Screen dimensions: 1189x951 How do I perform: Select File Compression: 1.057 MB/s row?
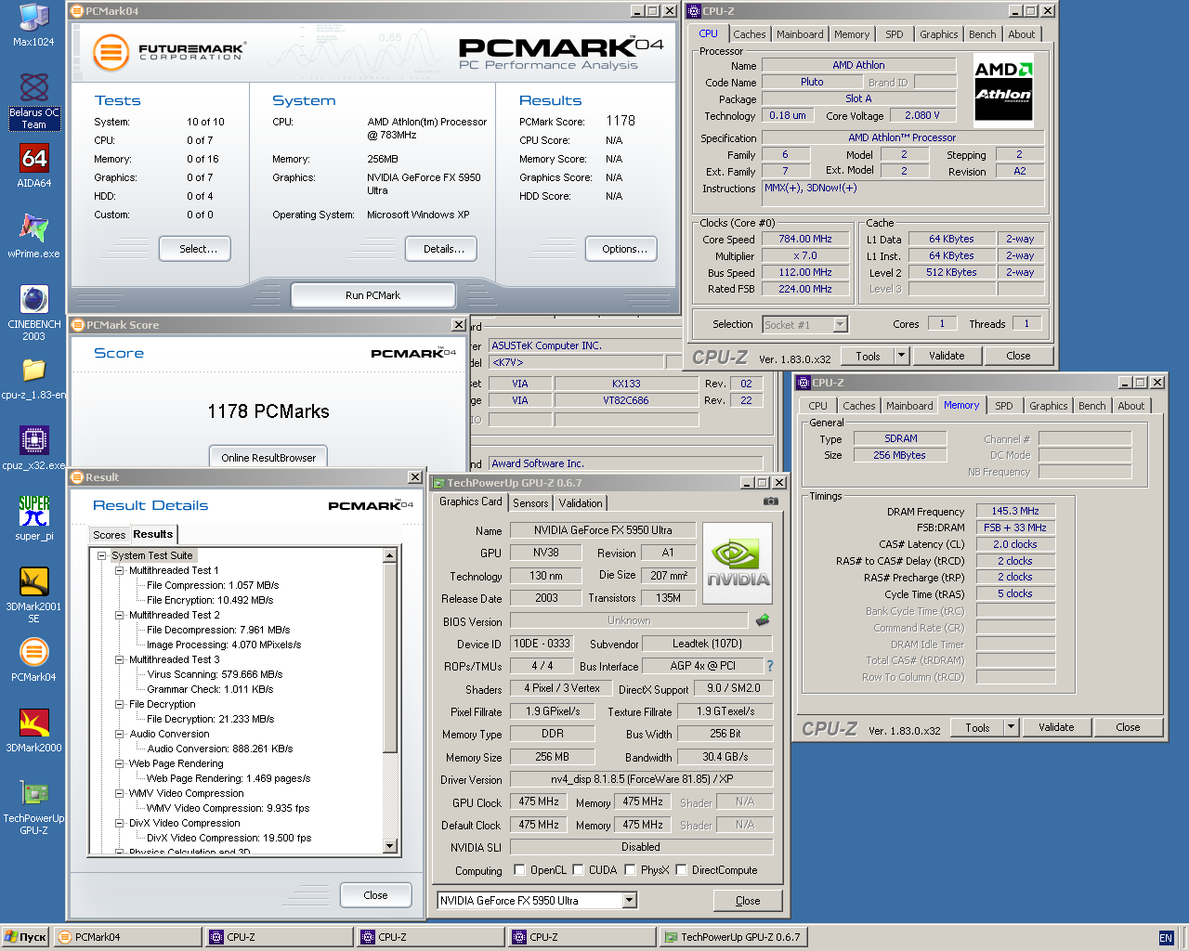pos(213,585)
